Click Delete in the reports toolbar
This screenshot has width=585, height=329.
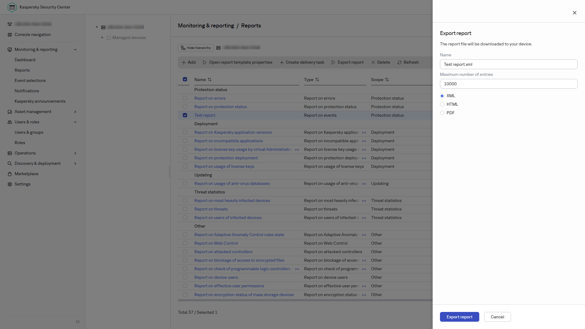pyautogui.click(x=381, y=62)
